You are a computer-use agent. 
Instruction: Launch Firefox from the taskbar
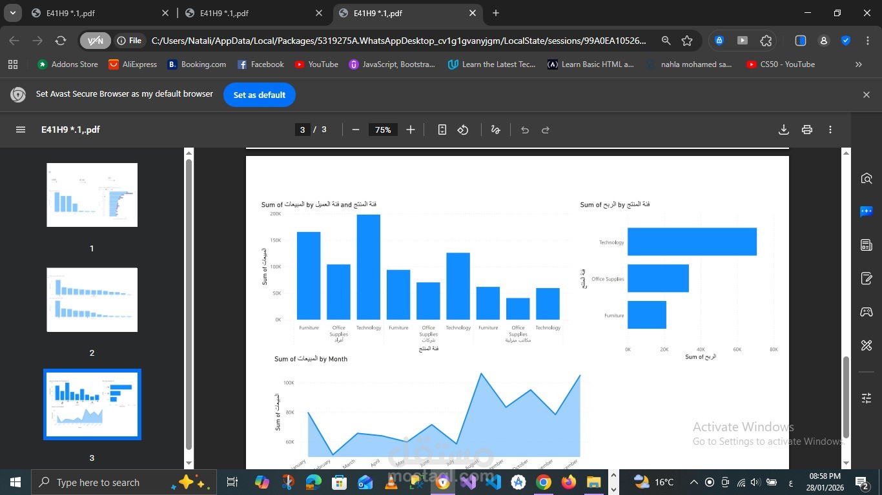[568, 482]
